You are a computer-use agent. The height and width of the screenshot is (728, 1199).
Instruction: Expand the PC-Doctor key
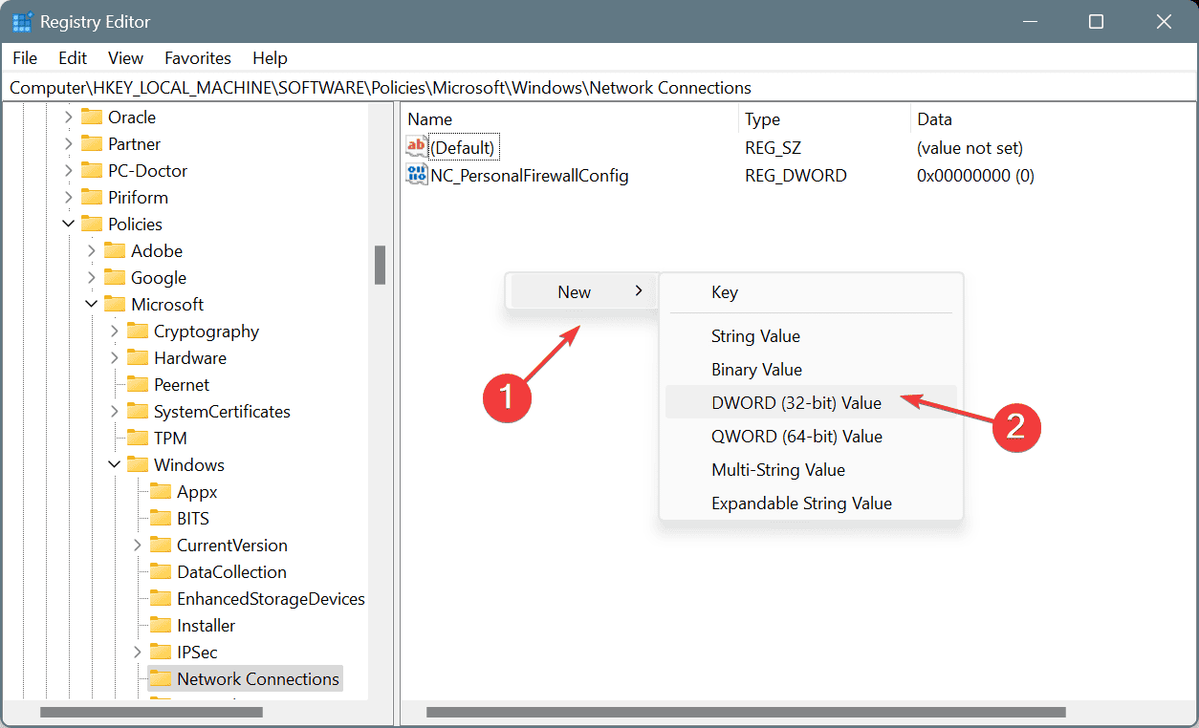(68, 170)
